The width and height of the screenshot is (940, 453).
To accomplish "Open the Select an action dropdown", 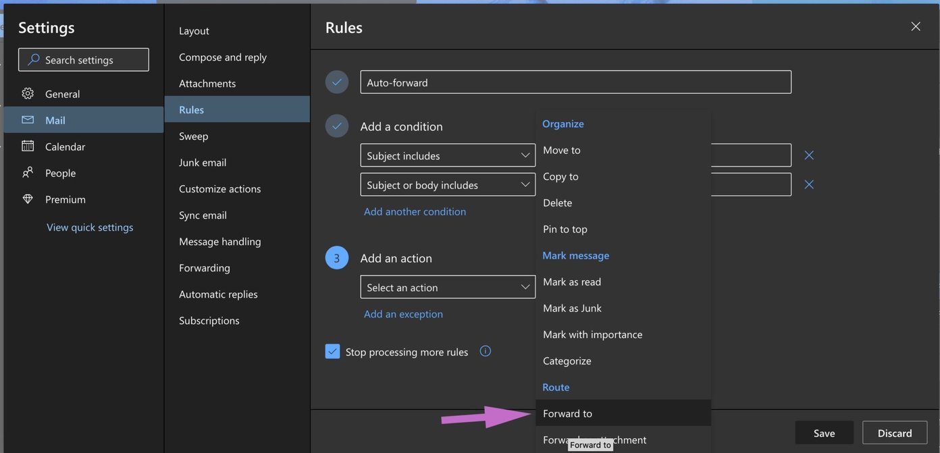I will click(448, 287).
